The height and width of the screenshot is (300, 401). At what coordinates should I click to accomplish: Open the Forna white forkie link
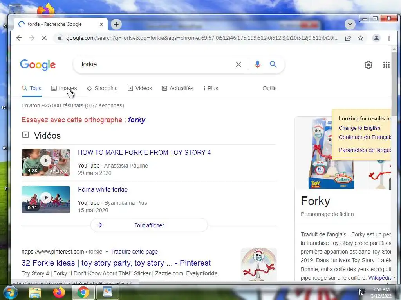[x=103, y=189]
